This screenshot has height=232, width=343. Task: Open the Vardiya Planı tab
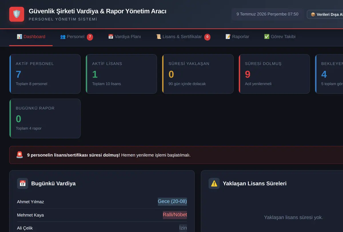(x=124, y=37)
